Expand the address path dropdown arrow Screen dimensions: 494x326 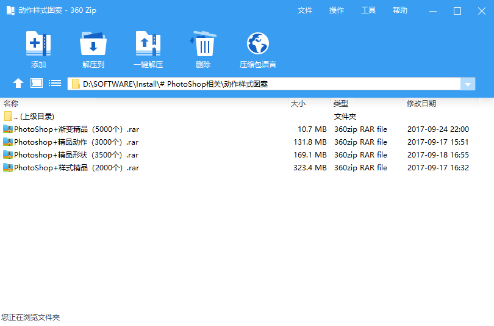point(468,84)
